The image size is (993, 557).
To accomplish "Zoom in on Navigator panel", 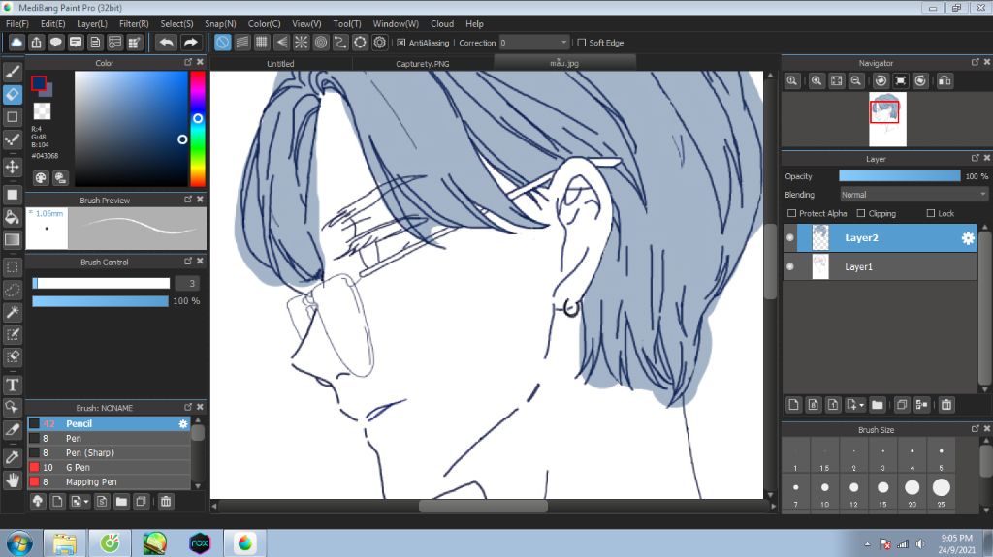I will (x=817, y=81).
